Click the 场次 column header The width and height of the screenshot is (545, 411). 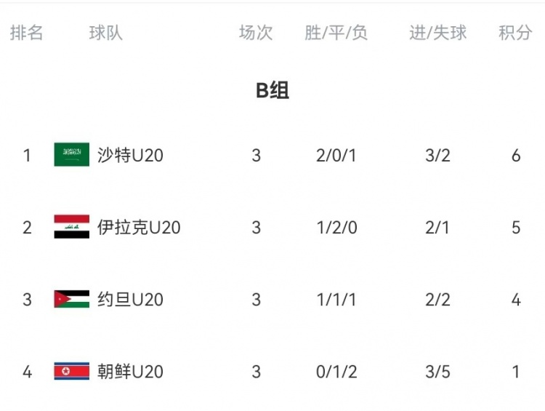[x=256, y=33]
